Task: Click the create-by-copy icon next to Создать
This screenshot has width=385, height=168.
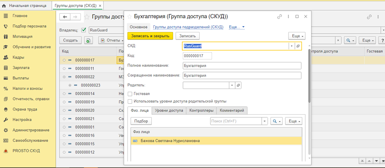Action: tap(88, 40)
